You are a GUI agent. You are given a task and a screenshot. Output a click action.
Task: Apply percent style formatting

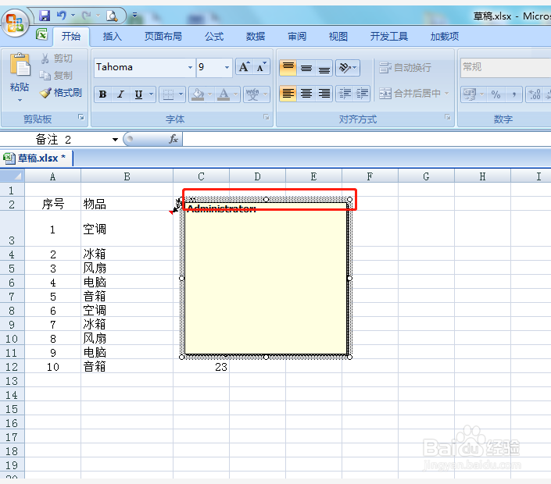(x=496, y=94)
